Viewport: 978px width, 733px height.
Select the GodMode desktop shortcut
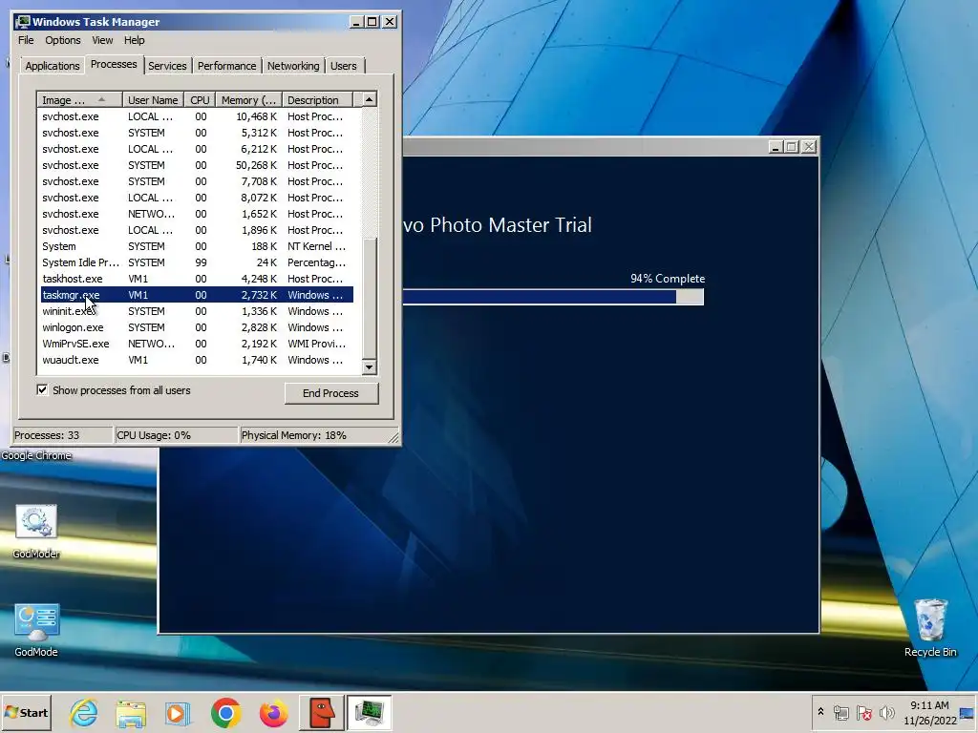pos(36,630)
